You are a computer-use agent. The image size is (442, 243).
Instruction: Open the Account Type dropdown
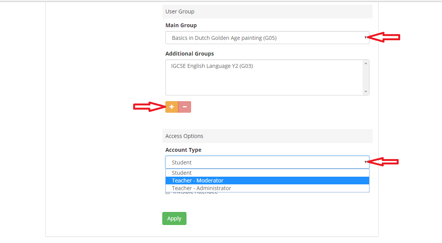(267, 162)
